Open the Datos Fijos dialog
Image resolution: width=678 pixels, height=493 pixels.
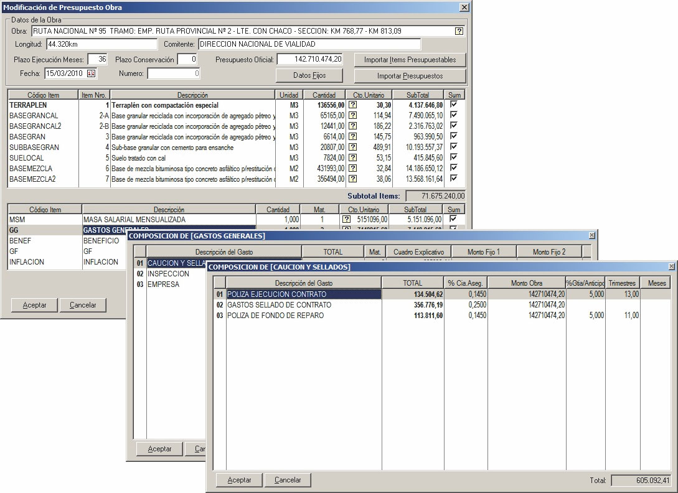pyautogui.click(x=309, y=75)
